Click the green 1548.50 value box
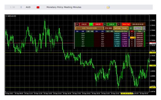 pyautogui.click(x=112, y=24)
